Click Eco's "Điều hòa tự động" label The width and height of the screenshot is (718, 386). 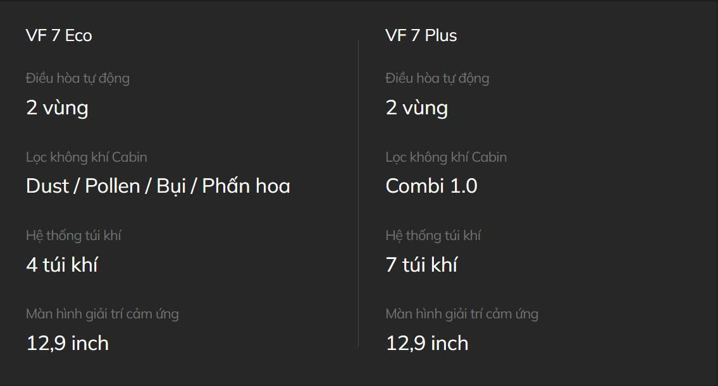(x=78, y=79)
